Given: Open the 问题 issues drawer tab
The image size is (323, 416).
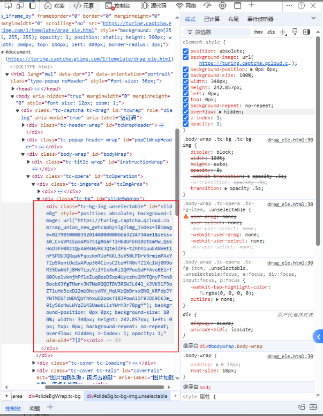Looking at the screenshot, I should tap(34, 409).
